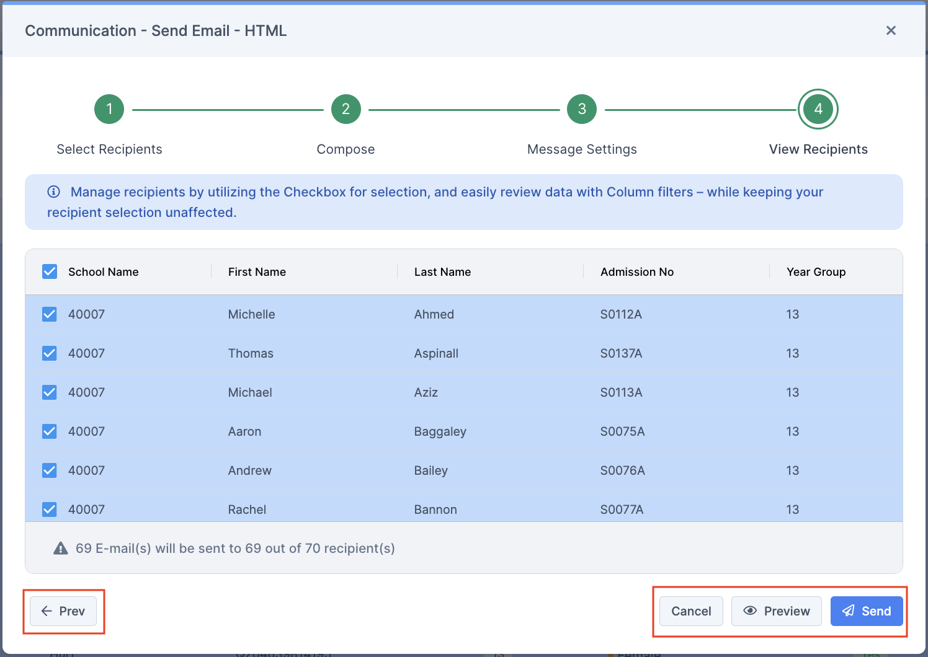
Task: Click the paper plane icon on Send button
Action: pyautogui.click(x=848, y=611)
